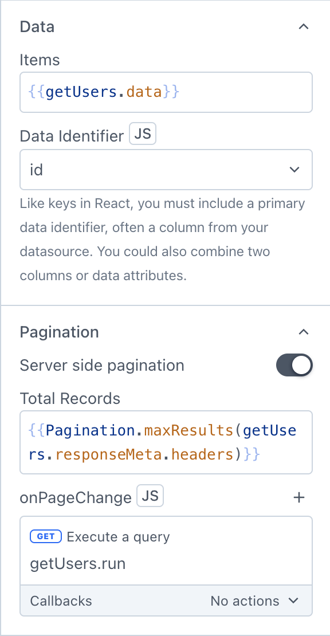Add an onPageChange action with the plus icon
Viewport: 330px width, 636px height.
(x=298, y=497)
